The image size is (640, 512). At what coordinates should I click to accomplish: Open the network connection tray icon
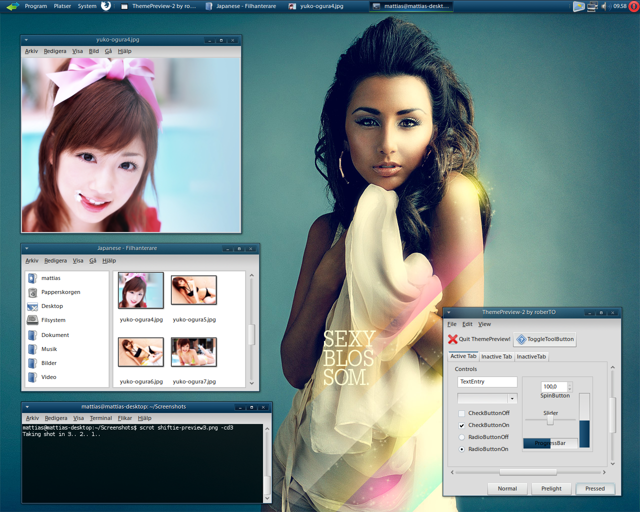(592, 6)
